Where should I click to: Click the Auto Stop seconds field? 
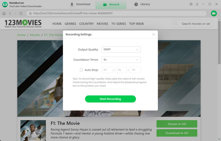(x=135, y=70)
